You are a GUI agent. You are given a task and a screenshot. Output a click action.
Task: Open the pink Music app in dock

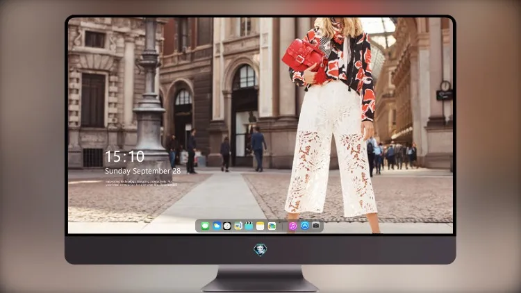pos(292,226)
